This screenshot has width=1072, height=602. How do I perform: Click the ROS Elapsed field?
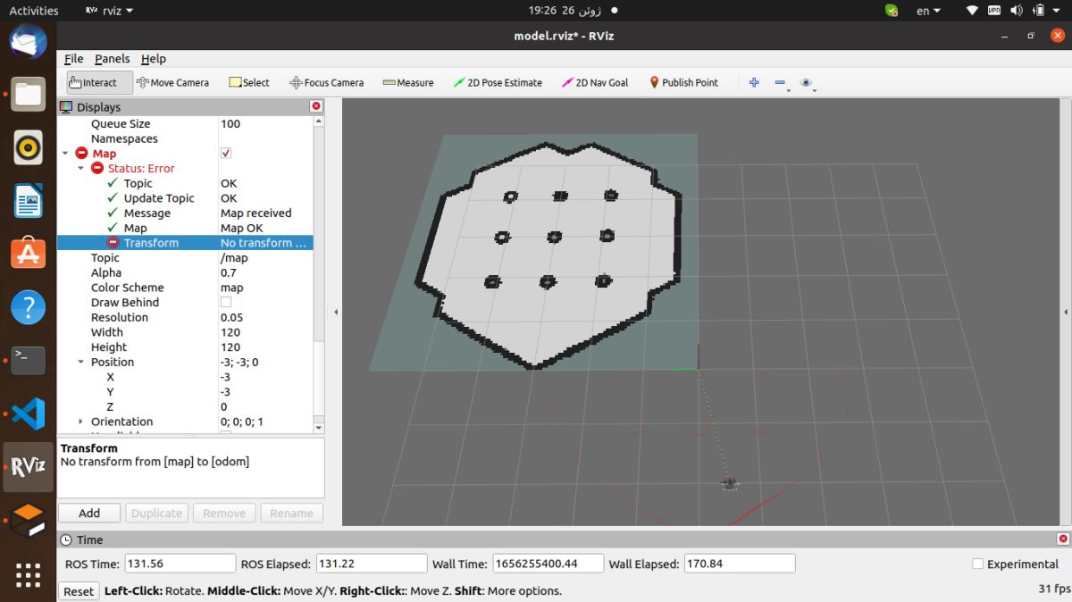click(372, 564)
